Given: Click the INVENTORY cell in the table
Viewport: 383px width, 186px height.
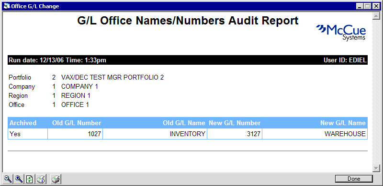Looking at the screenshot, I should tap(155, 134).
